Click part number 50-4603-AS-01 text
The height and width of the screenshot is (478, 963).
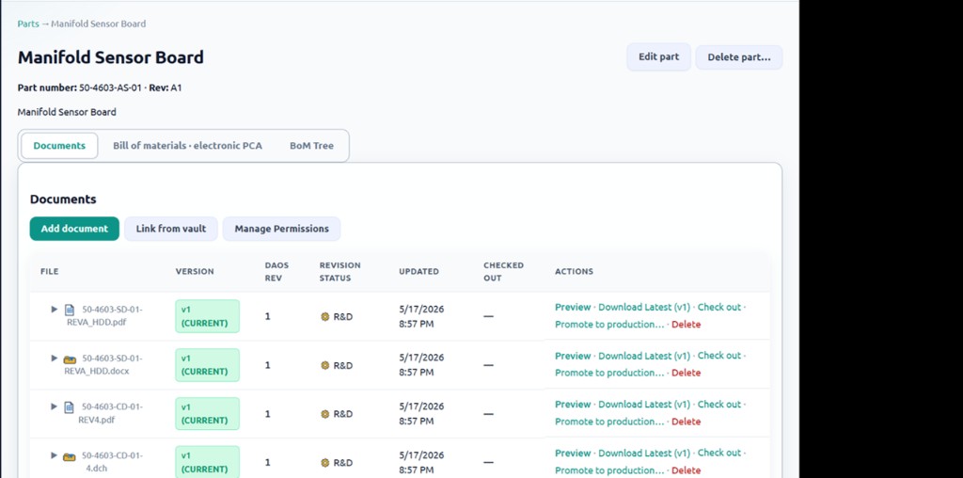(x=111, y=88)
